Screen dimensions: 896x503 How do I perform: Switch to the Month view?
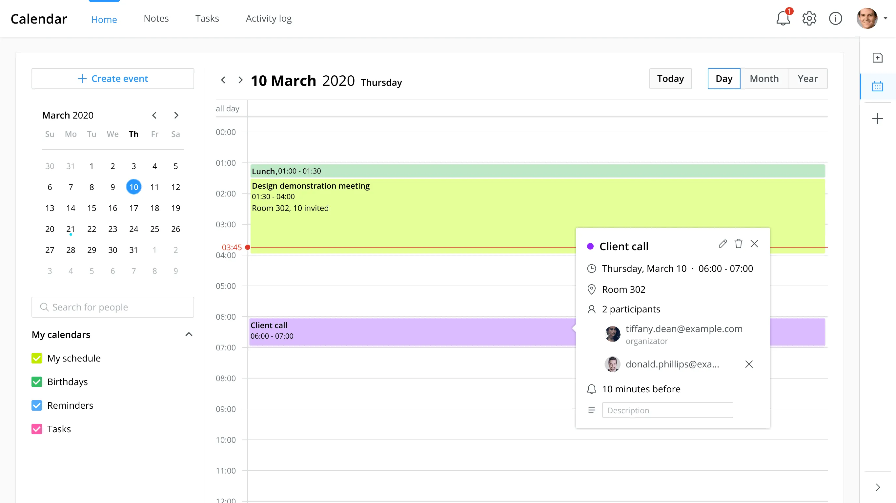click(764, 79)
